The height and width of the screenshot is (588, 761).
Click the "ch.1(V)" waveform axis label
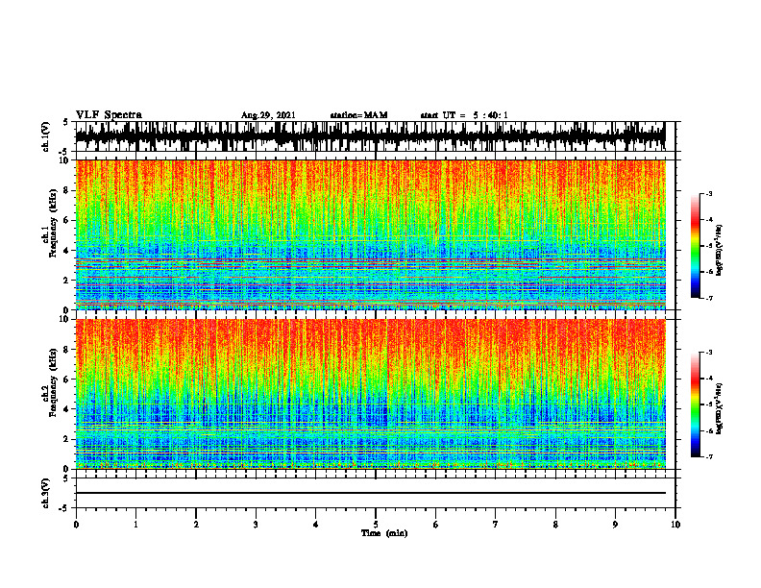46,136
